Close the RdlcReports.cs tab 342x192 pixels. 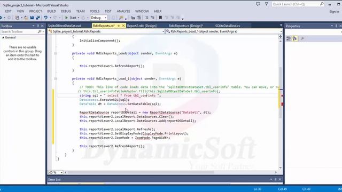click(123, 26)
